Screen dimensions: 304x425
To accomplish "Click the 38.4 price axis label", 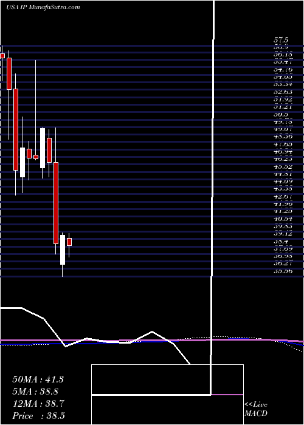I will (x=281, y=241).
